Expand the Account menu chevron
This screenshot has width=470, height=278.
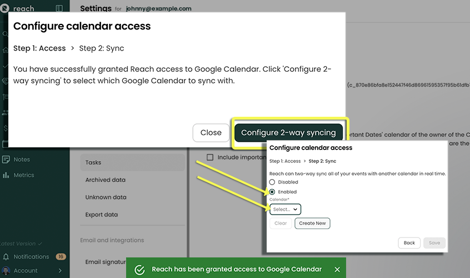(60, 271)
